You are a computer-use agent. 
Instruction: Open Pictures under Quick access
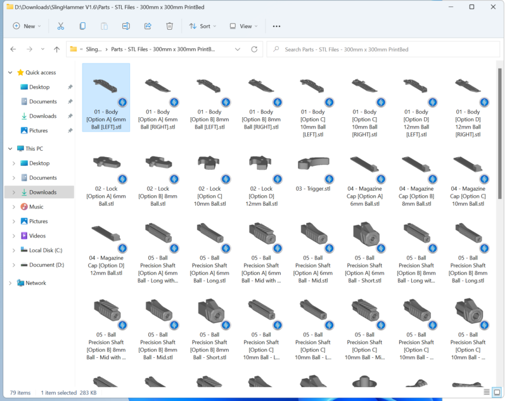[x=39, y=130]
